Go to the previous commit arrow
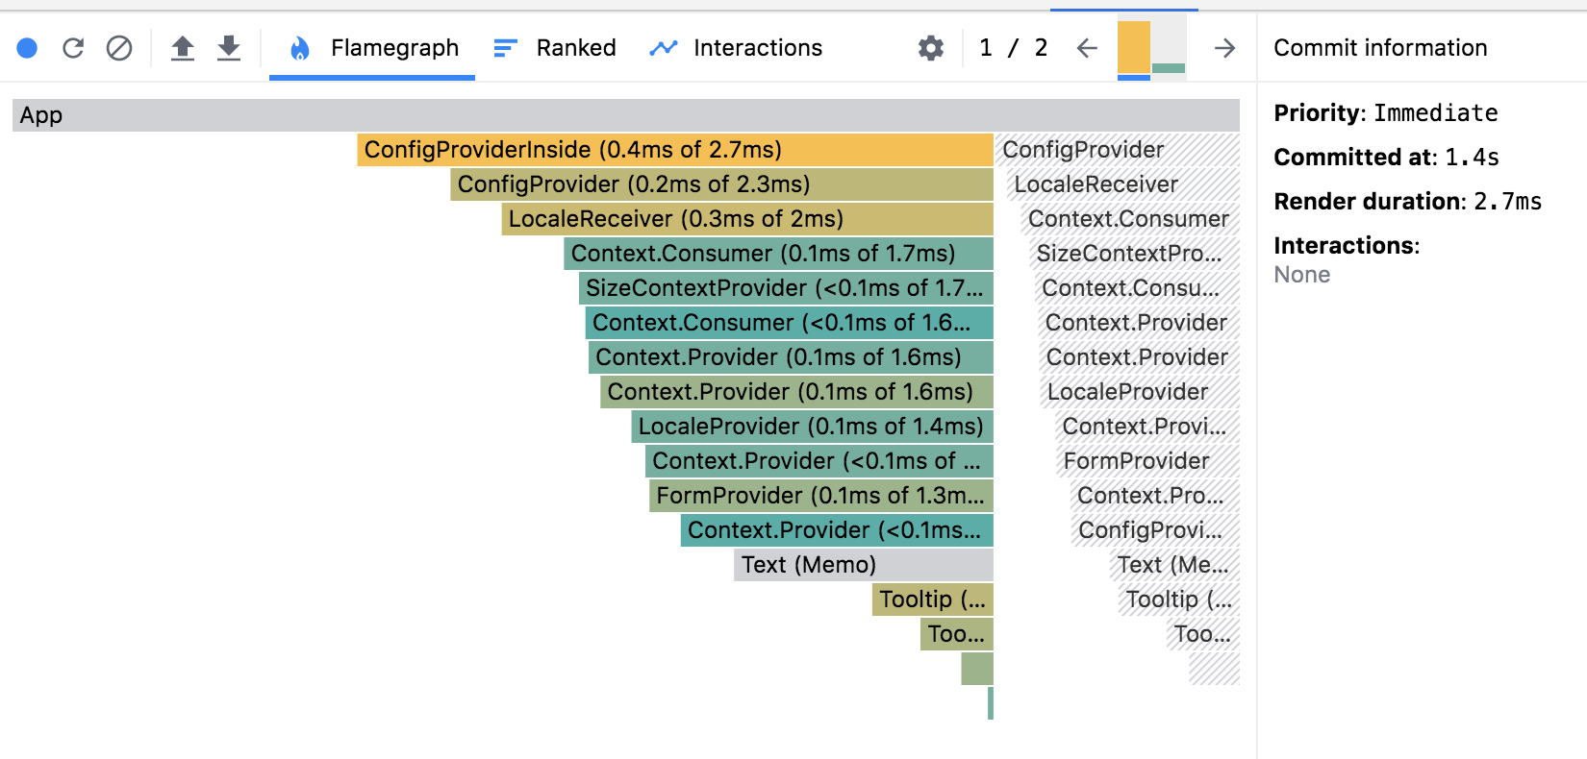This screenshot has width=1587, height=759. (x=1086, y=47)
